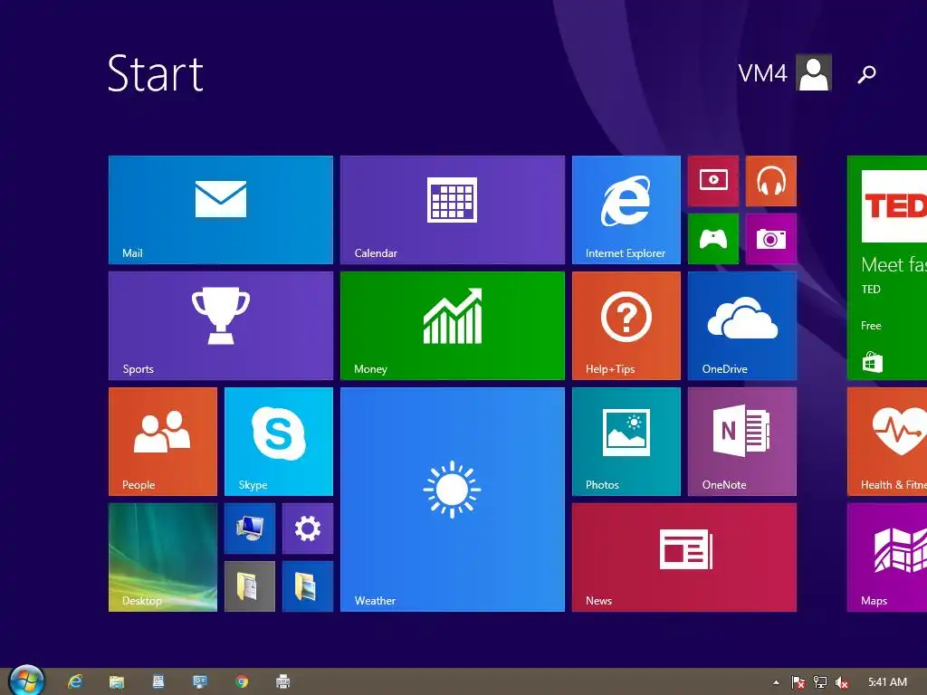Open the red Video tile
The image size is (927, 695).
[713, 181]
